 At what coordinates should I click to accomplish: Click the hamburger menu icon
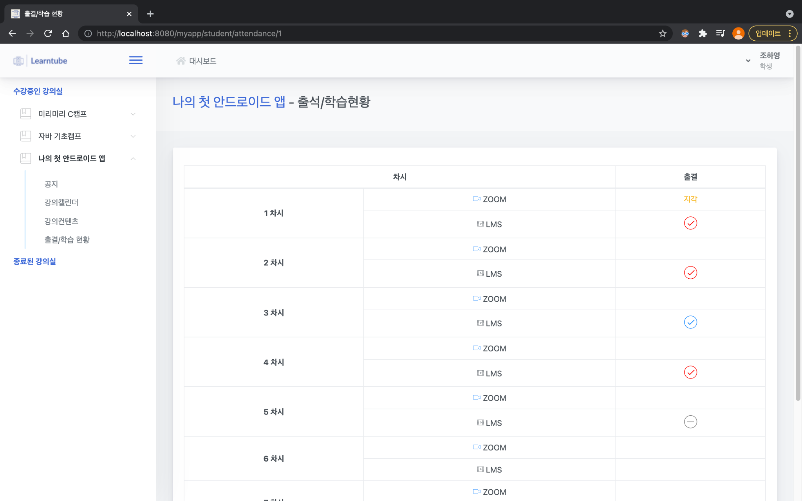[135, 60]
